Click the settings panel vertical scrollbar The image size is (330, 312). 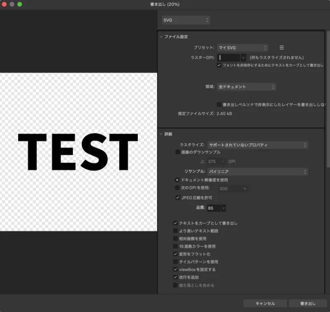tap(328, 99)
